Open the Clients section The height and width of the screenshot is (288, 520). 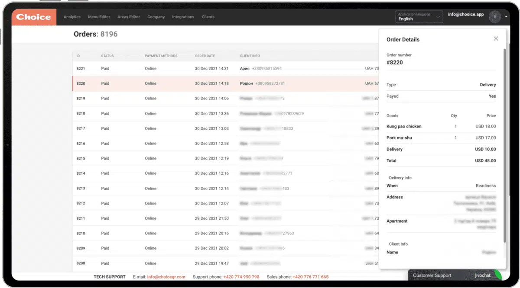pyautogui.click(x=208, y=17)
